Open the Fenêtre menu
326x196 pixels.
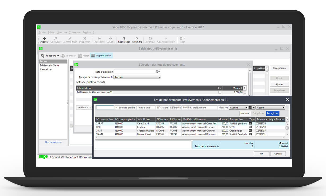[87, 33]
